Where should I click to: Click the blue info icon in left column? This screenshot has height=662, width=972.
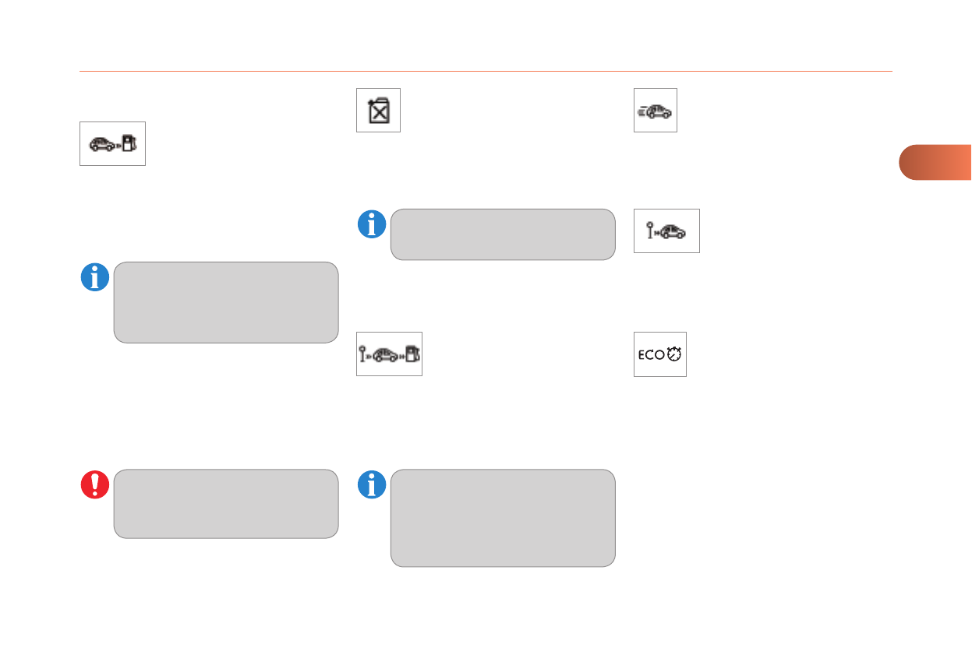click(x=95, y=277)
